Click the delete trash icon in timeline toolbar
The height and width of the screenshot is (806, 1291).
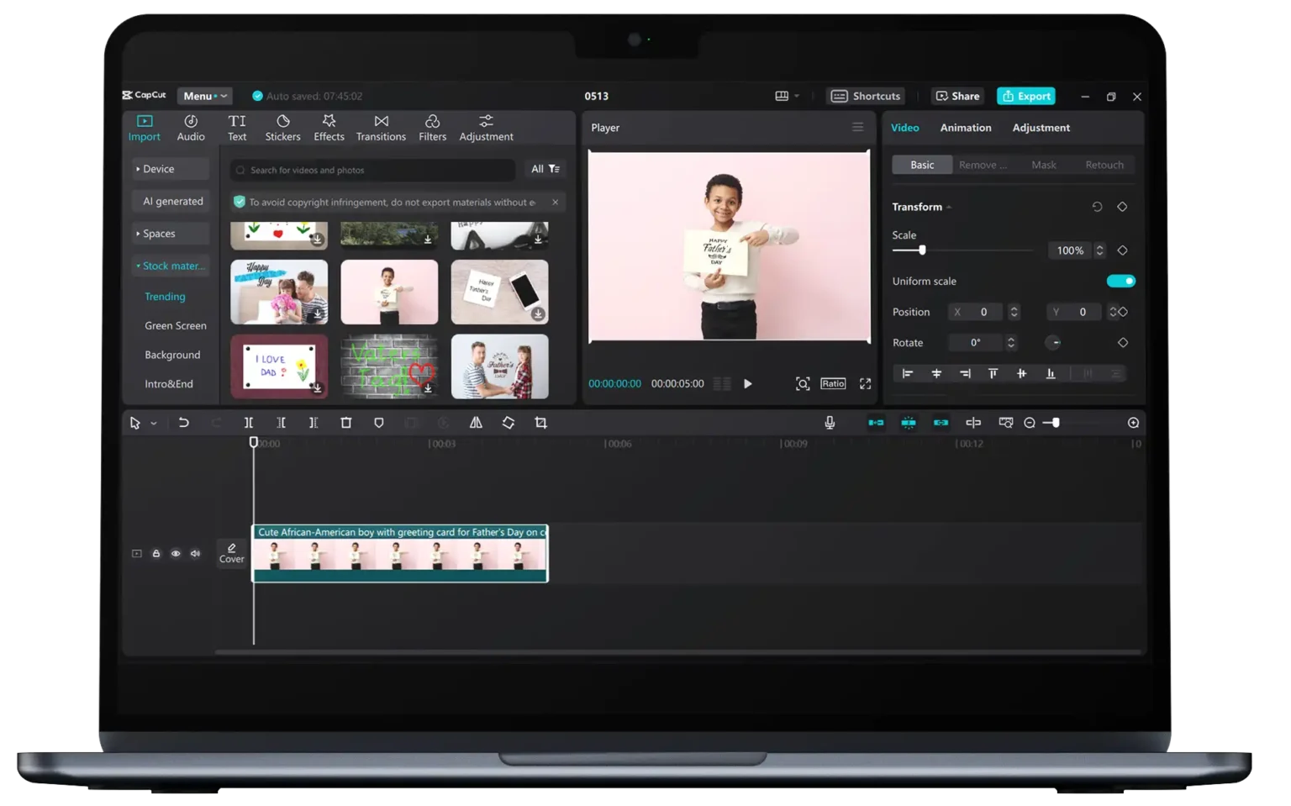(x=345, y=423)
